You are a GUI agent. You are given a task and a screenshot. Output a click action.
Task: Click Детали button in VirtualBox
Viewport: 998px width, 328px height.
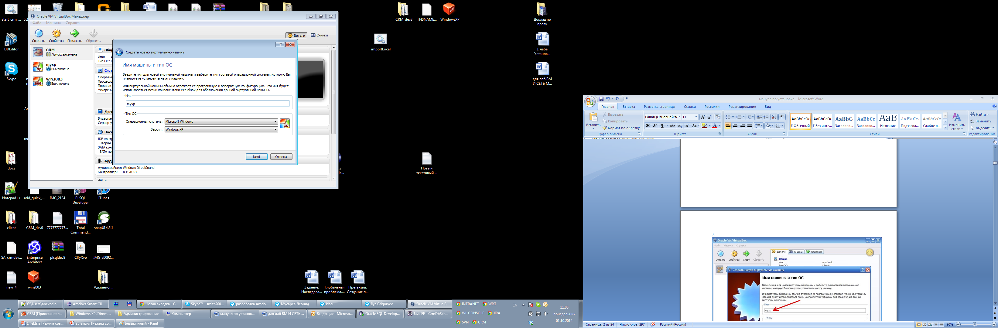[x=296, y=35]
